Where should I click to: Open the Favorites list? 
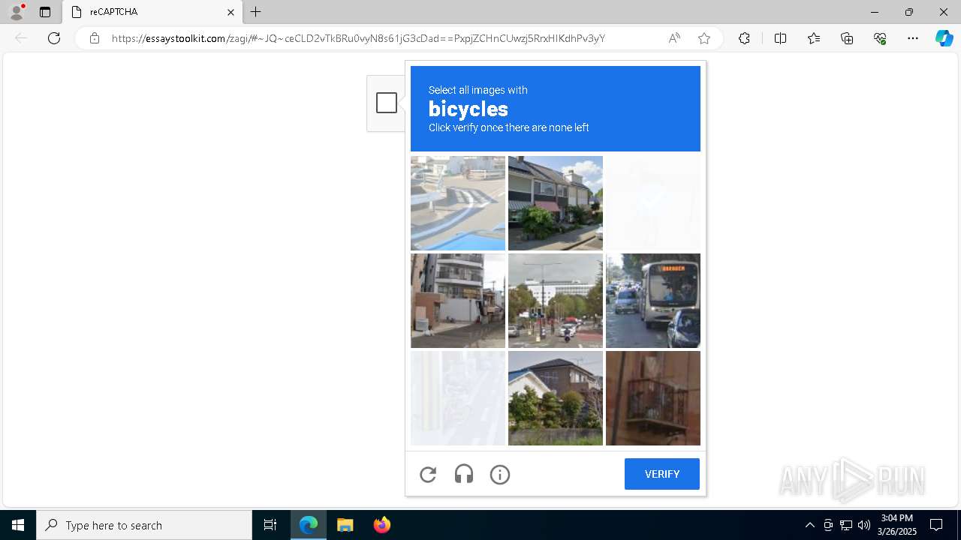[814, 38]
